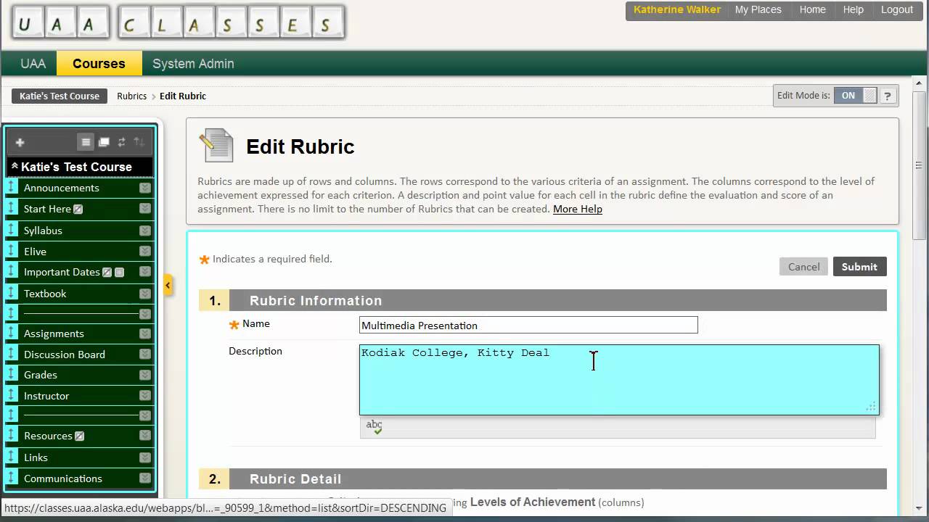The image size is (929, 522).
Task: Open Help in top bar
Action: tap(853, 10)
